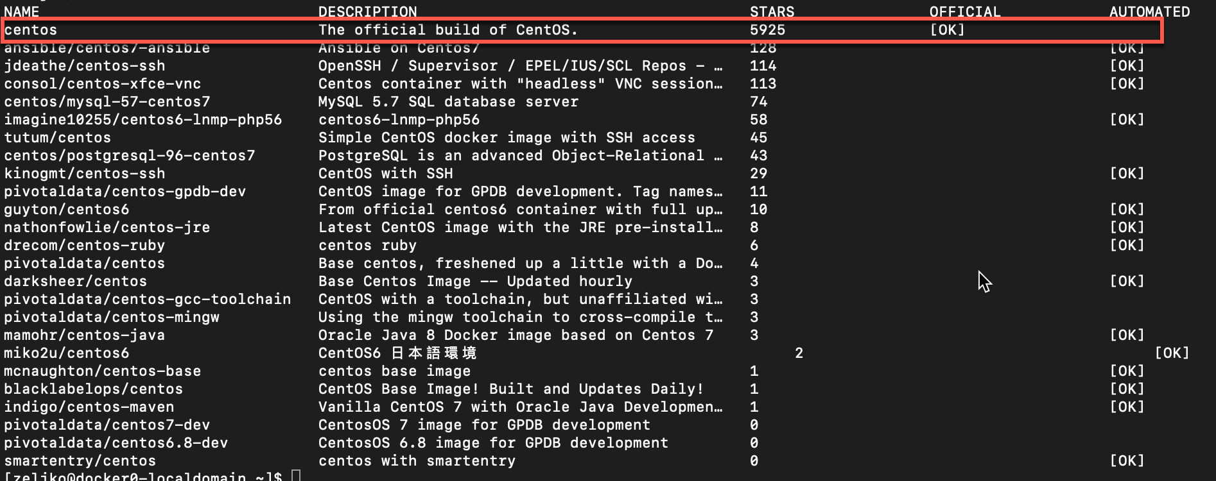Click the imagine10255/centos6-lnmp-php56 name

[x=143, y=120]
